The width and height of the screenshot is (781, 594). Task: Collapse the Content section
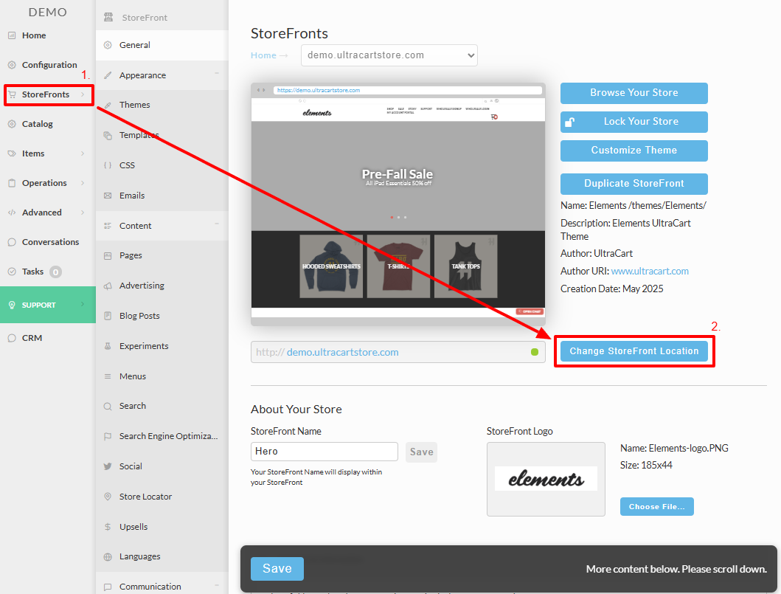tap(217, 224)
